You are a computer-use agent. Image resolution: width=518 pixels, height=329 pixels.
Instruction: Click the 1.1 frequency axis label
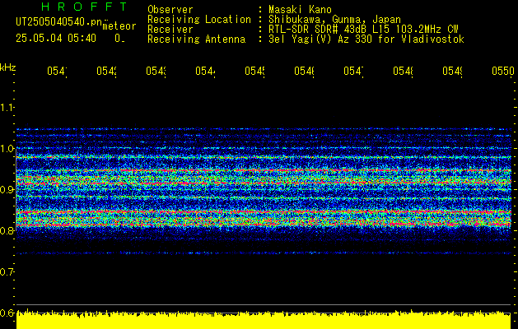click(7, 107)
